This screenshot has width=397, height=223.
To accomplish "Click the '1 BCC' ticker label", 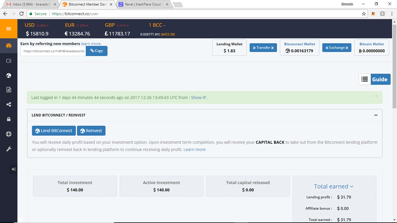I will point(155,25).
